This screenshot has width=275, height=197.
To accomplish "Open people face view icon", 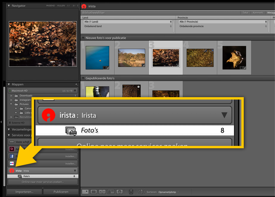I will (x=120, y=192).
